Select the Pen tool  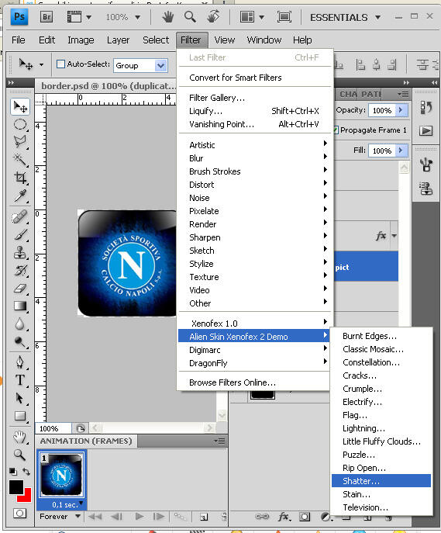[20, 362]
